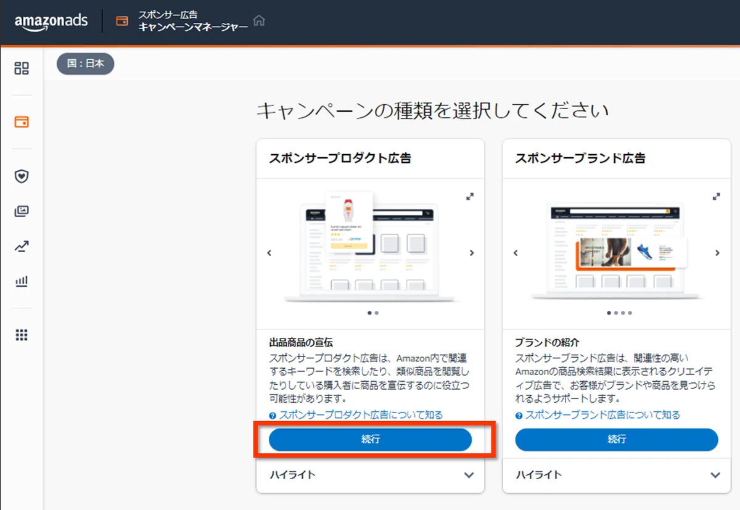Click the スポンサーブランド広告 card heading
Image resolution: width=740 pixels, height=510 pixels.
click(580, 158)
